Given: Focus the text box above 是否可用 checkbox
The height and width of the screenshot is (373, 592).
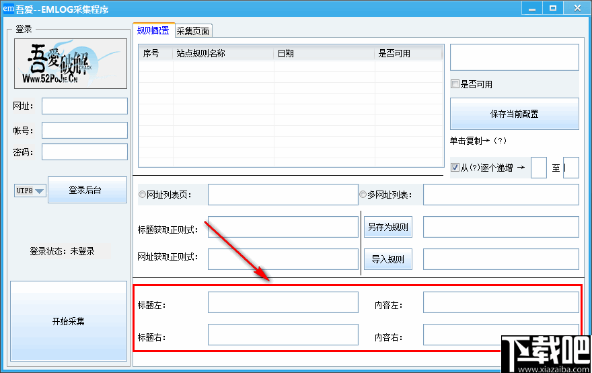Looking at the screenshot, I should point(514,57).
